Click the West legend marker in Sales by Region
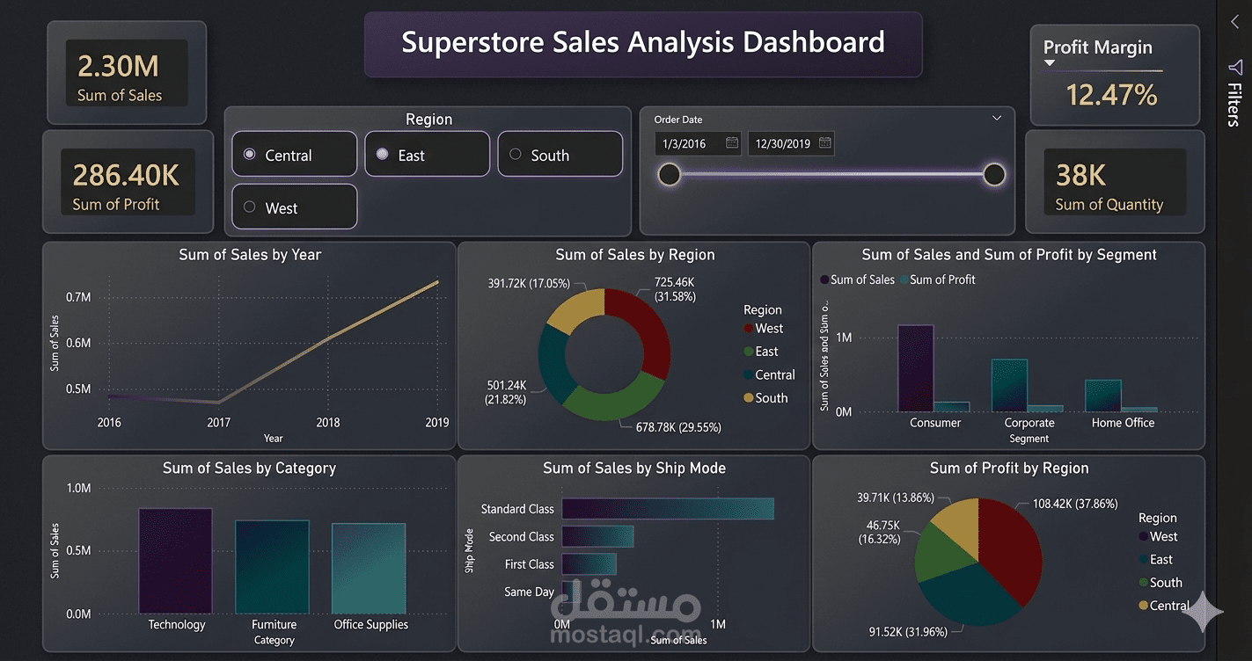This screenshot has width=1252, height=661. (x=748, y=329)
